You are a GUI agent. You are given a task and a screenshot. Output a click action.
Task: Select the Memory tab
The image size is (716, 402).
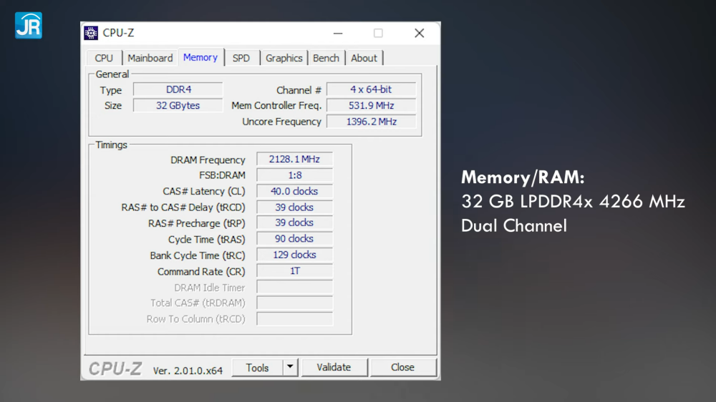point(200,57)
